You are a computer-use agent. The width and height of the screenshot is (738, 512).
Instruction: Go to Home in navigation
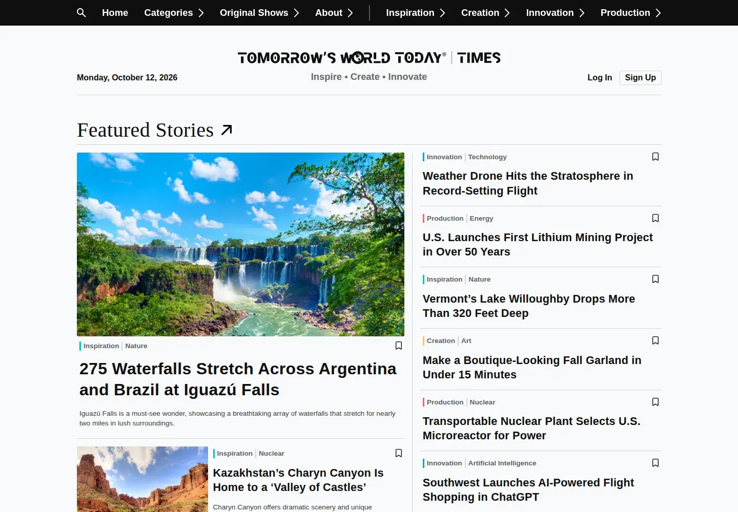[115, 13]
